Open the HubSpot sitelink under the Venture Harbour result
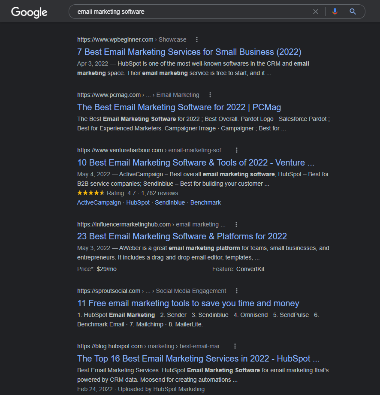380x395 pixels. pos(138,202)
